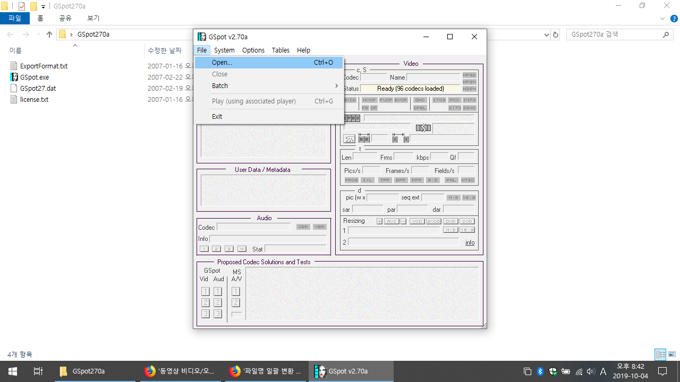The image size is (680, 382).
Task: Click the up-folder arrow in Explorer
Action: click(49, 34)
